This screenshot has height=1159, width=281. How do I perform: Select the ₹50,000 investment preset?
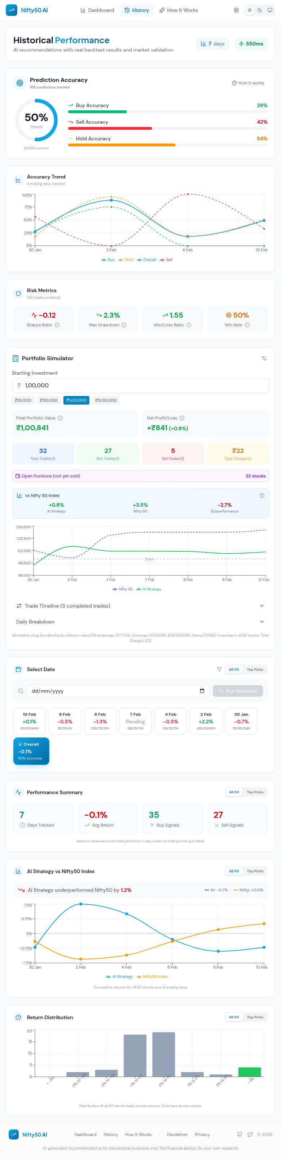[49, 400]
